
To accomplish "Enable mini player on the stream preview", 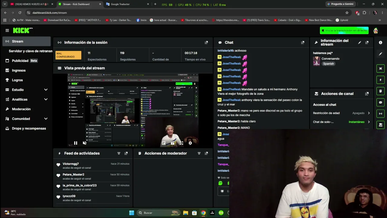I will (x=164, y=143).
